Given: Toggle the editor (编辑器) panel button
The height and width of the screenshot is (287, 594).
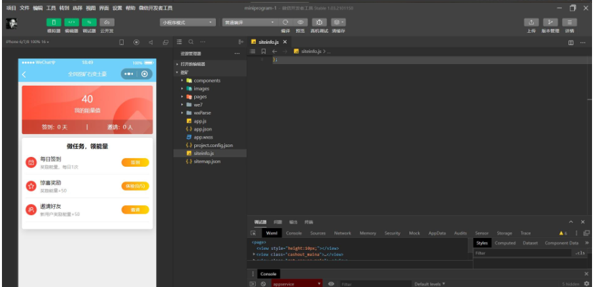Looking at the screenshot, I should [72, 22].
